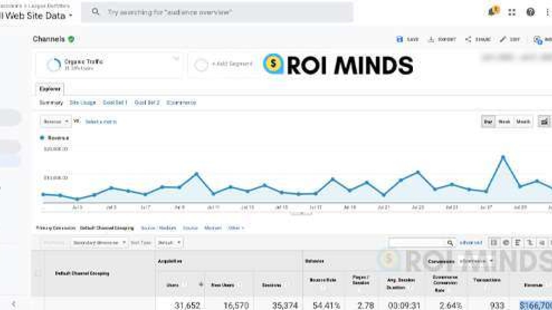Click the sort arrow in the Users column

pyautogui.click(x=200, y=284)
